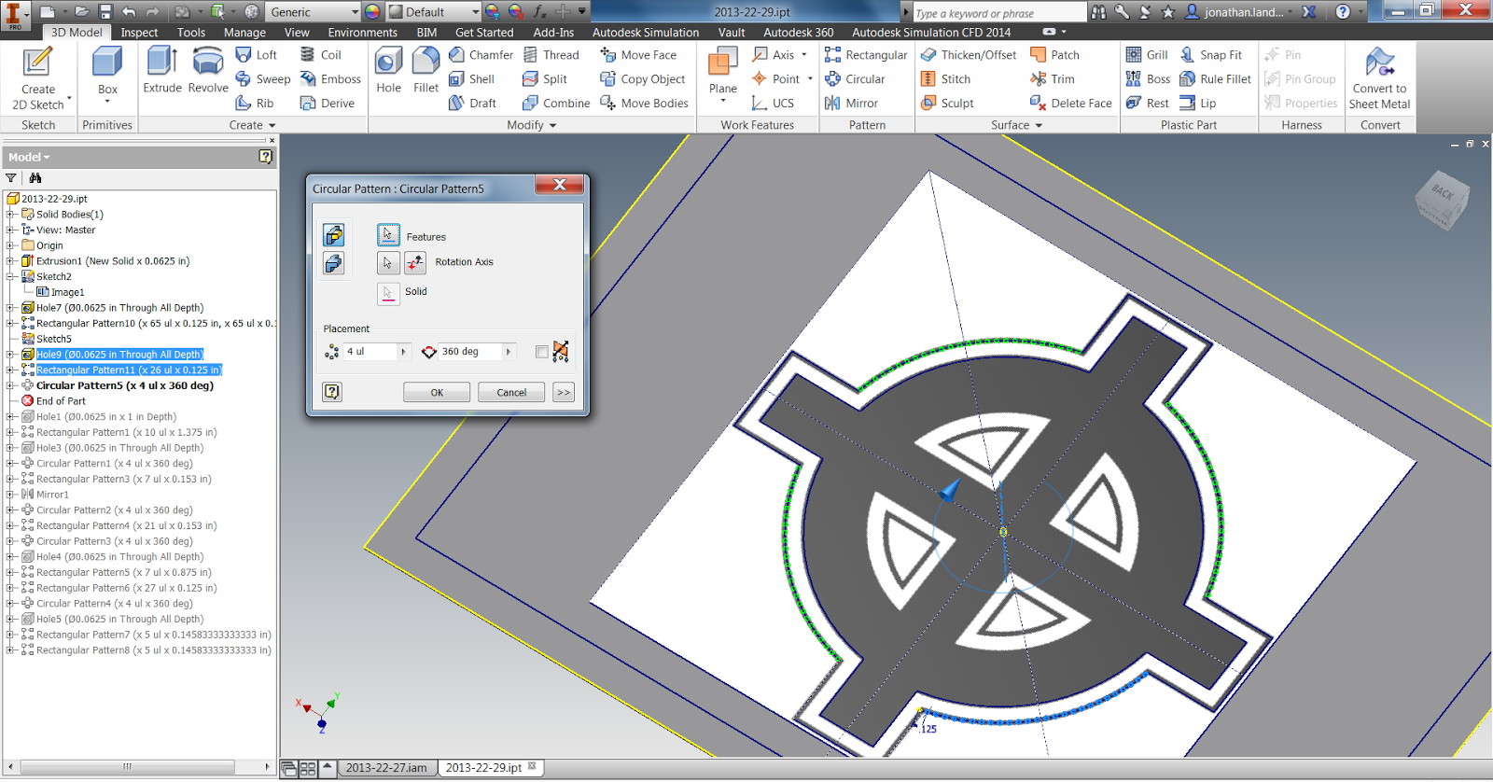Expand the Solid Bodies(1) node
Image resolution: width=1493 pixels, height=782 pixels.
10,215
